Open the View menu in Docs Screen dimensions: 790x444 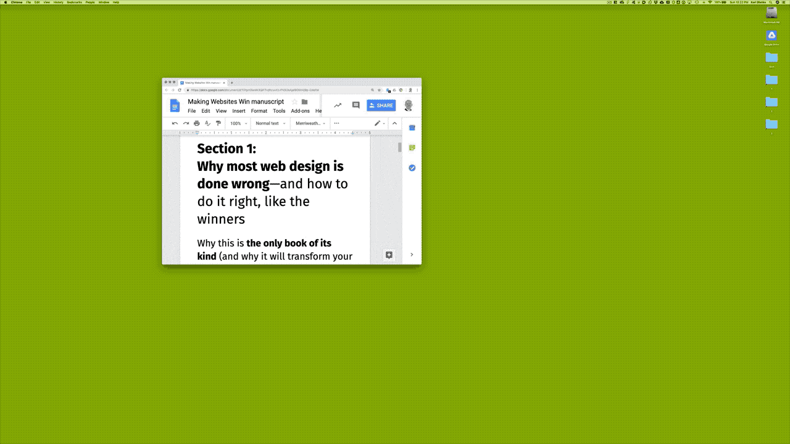tap(221, 111)
